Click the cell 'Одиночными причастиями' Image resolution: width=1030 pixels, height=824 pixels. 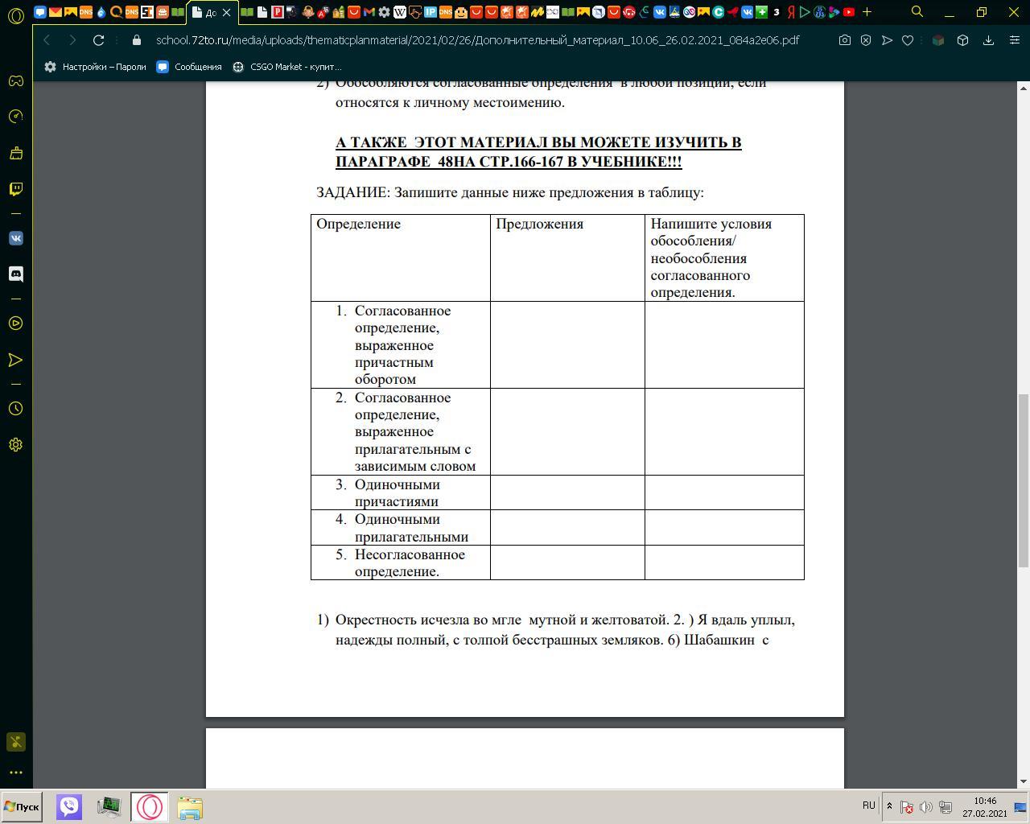click(400, 492)
